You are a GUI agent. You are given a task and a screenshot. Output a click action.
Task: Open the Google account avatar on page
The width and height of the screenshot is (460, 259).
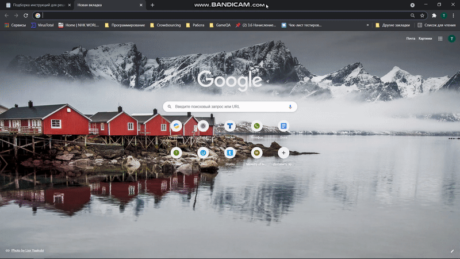click(452, 39)
